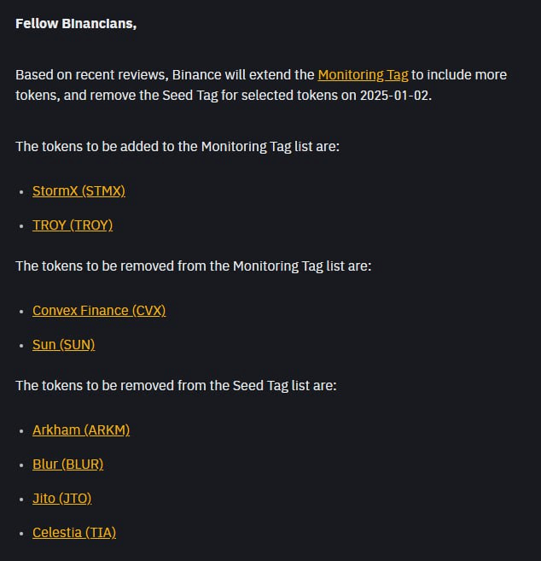Click the 'removed from the Monitoring Tag list' line

pyautogui.click(x=194, y=266)
